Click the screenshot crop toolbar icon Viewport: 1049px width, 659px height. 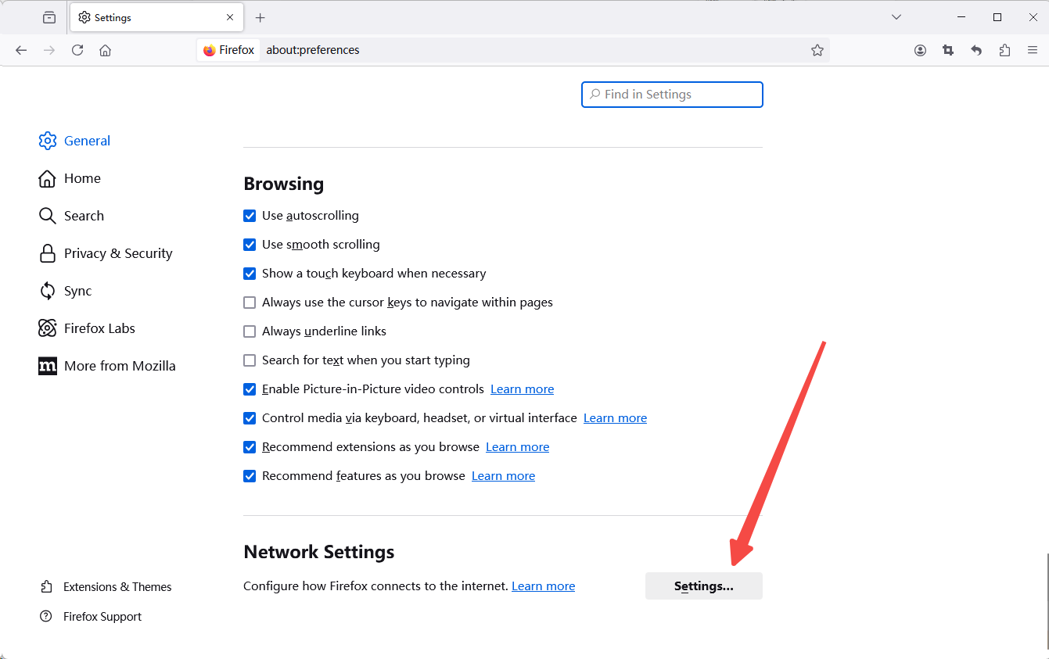(948, 50)
